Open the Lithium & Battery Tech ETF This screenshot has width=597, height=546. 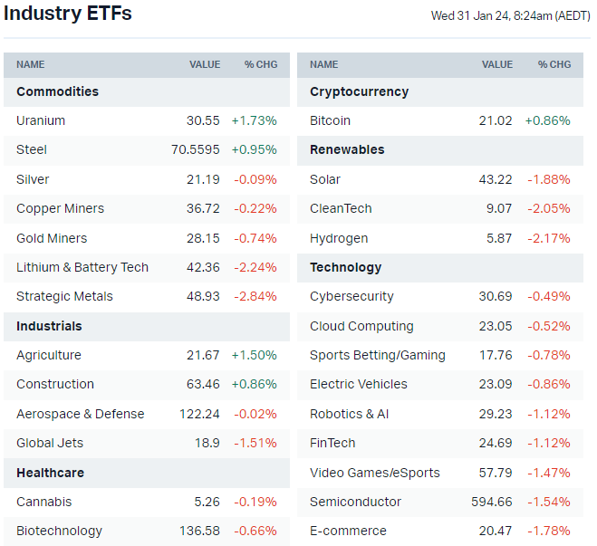pos(82,267)
